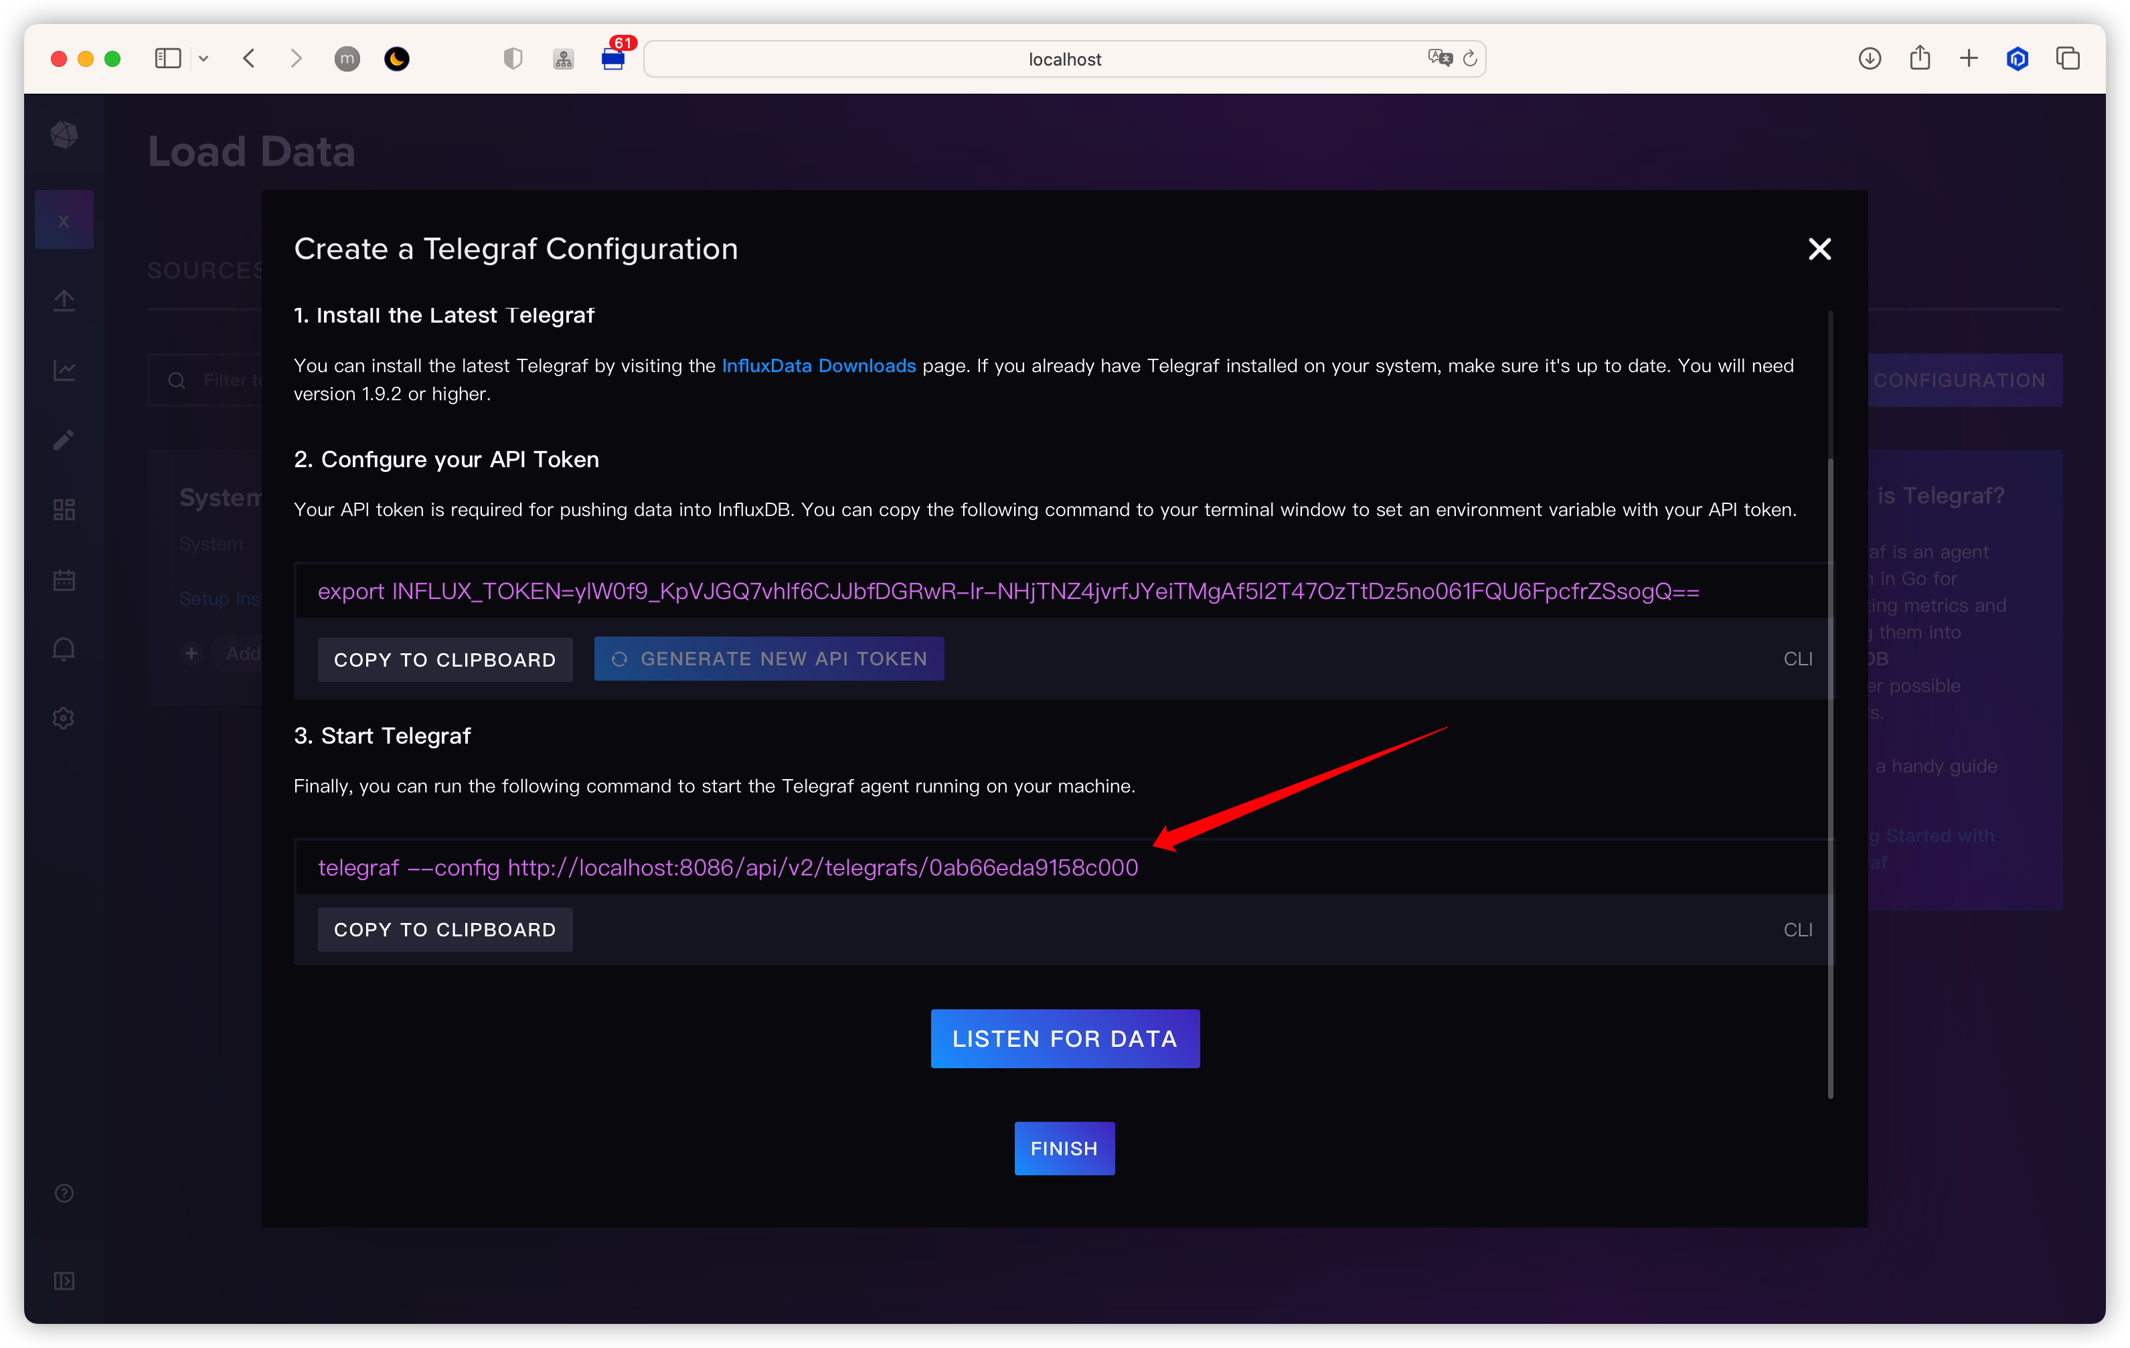Switch to CLI view in the token section
This screenshot has height=1348, width=2130.
click(x=1798, y=659)
